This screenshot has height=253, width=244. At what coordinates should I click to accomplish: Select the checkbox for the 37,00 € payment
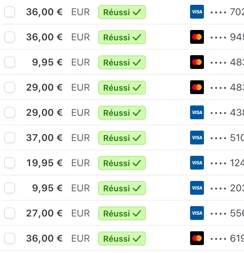pos(10,138)
